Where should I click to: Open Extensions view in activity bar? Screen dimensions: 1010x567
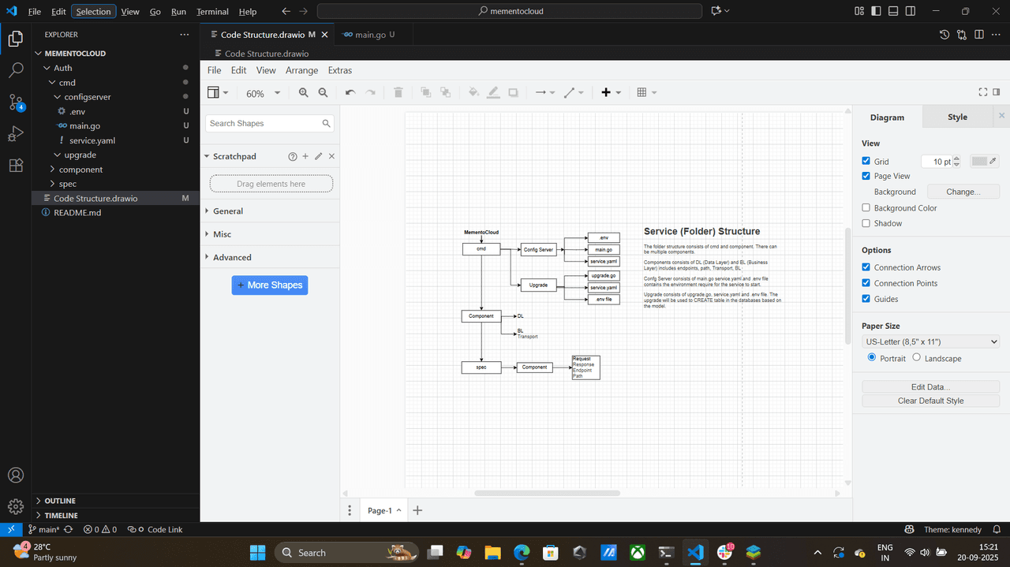pos(16,166)
